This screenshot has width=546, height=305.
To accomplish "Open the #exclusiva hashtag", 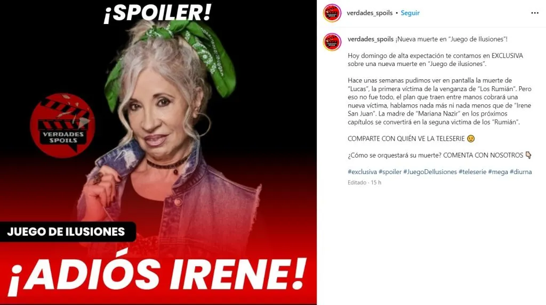I will tap(362, 172).
